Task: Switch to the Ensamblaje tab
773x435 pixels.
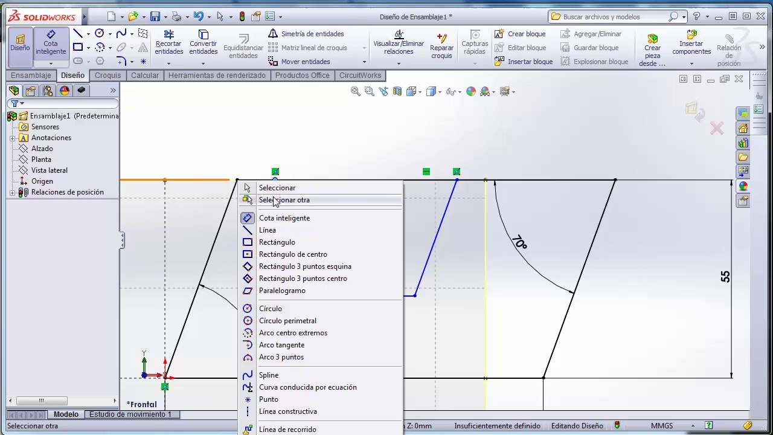Action: (31, 76)
